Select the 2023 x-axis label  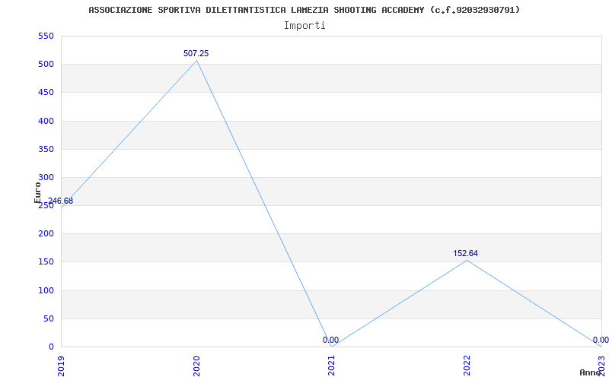click(601, 366)
